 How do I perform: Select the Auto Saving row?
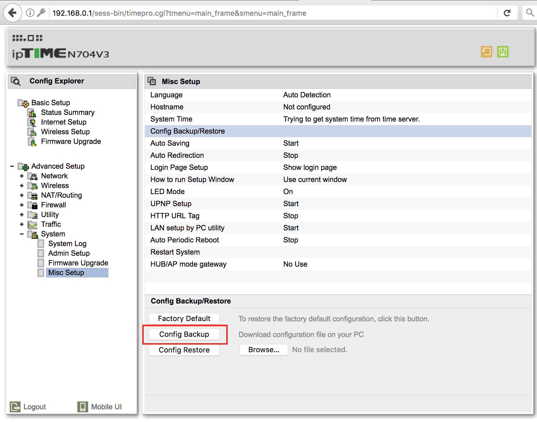[338, 143]
